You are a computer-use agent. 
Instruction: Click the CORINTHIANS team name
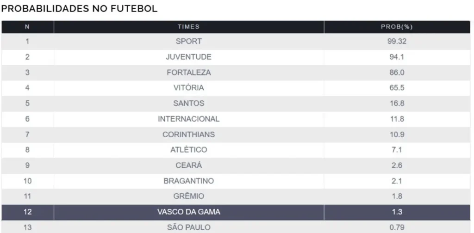(x=188, y=135)
